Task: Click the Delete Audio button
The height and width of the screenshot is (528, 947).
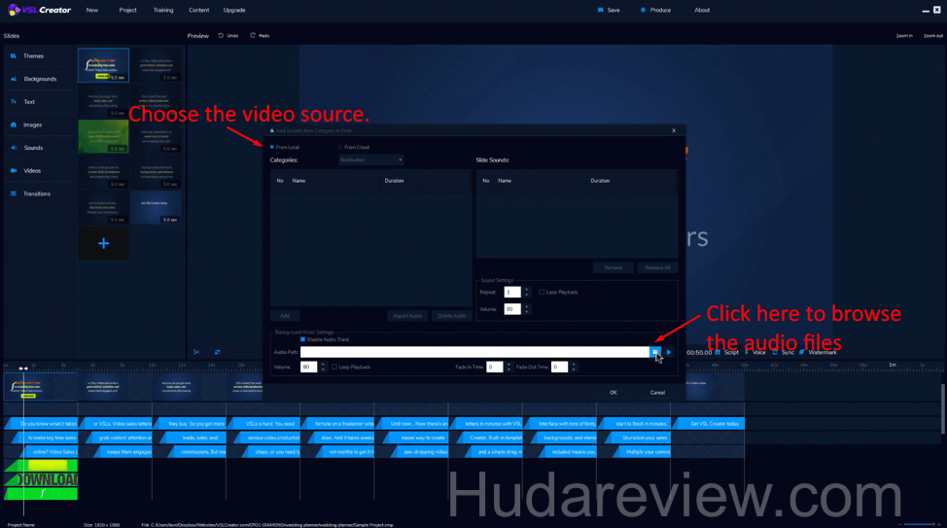Action: coord(452,316)
